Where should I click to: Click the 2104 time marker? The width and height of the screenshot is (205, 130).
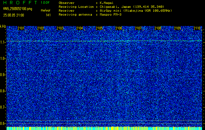[80, 28]
